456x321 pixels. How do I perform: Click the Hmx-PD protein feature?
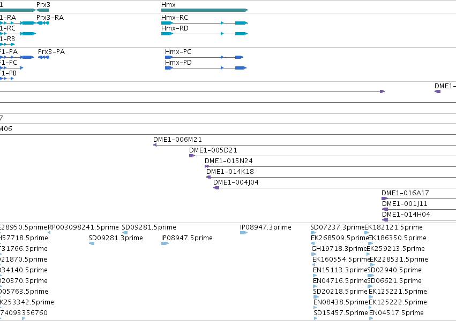pyautogui.click(x=206, y=68)
